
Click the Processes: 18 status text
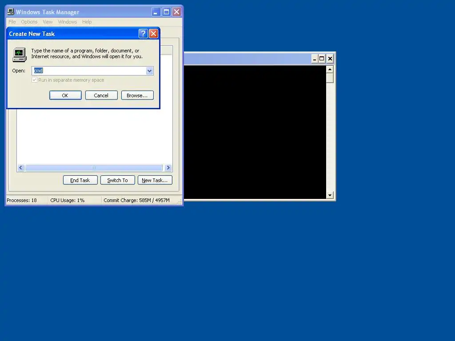point(22,200)
